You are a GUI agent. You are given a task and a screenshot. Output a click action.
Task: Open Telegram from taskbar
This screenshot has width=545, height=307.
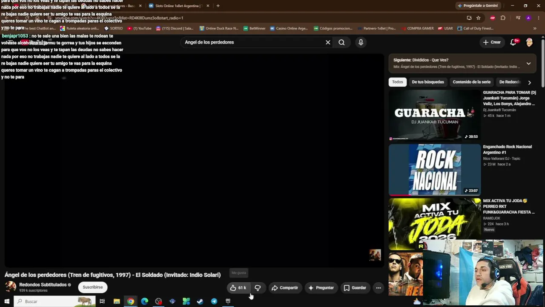pos(214,301)
